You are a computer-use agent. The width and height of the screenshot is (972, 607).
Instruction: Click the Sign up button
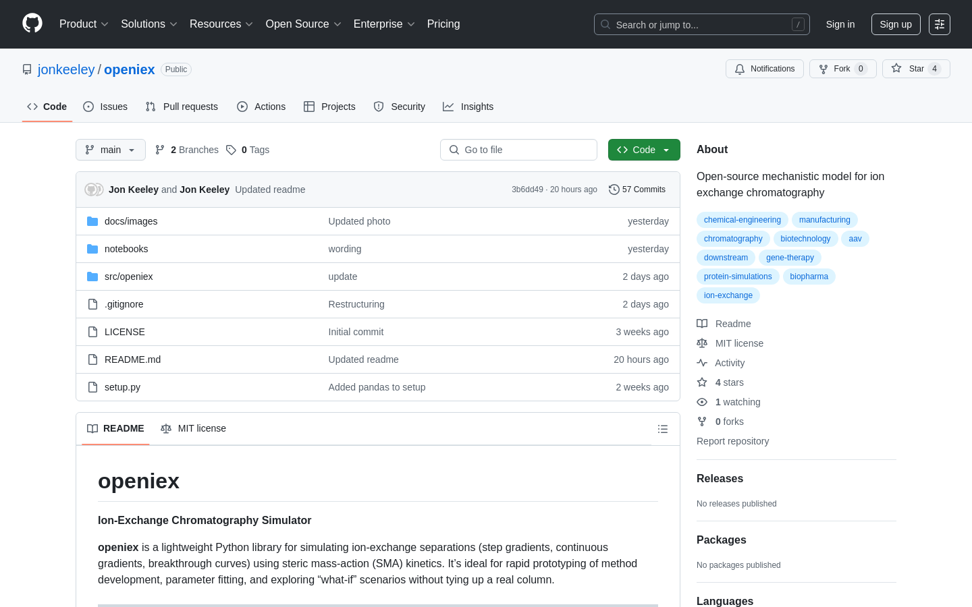[x=896, y=24]
